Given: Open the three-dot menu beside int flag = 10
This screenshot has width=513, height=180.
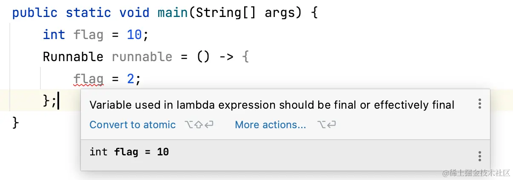Looking at the screenshot, I should 479,156.
